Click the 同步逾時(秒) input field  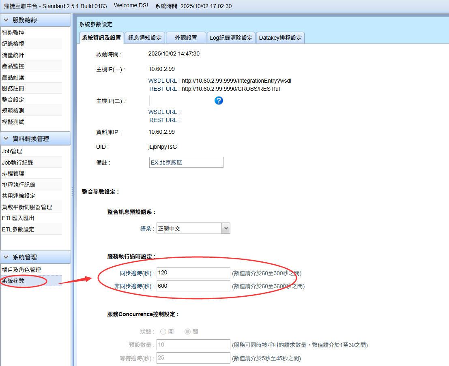coord(193,273)
